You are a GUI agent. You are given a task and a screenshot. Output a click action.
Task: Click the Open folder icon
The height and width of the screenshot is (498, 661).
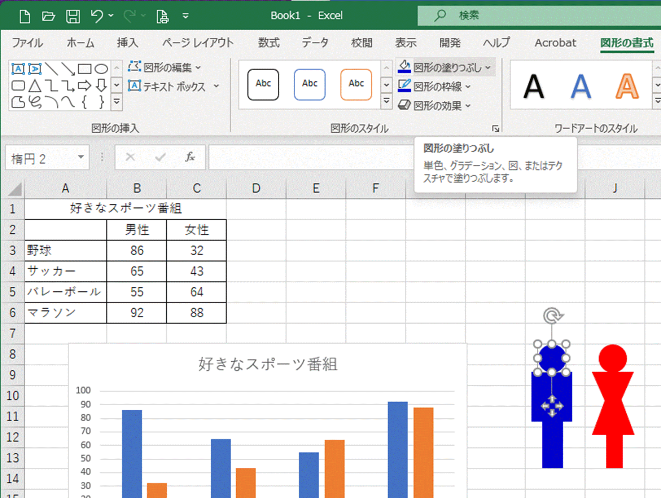[48, 16]
